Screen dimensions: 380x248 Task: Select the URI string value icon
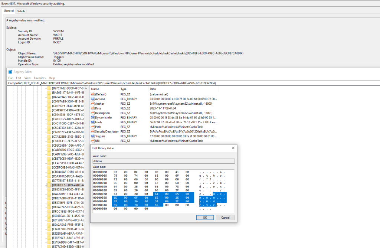[93, 141]
